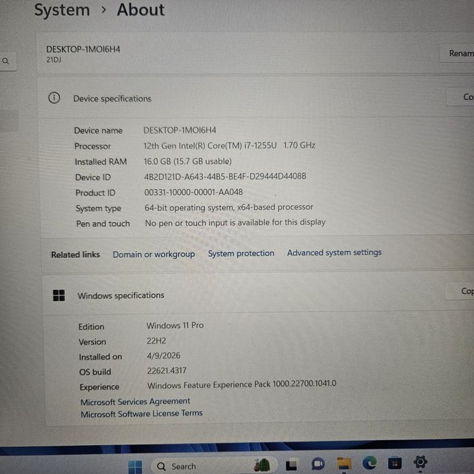This screenshot has height=474, width=474.
Task: Click the Device specifications info icon
Action: point(54,98)
